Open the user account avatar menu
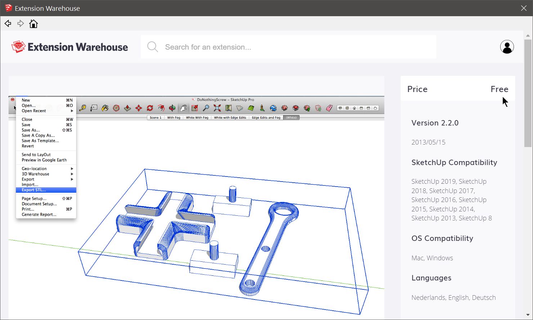 pyautogui.click(x=507, y=47)
